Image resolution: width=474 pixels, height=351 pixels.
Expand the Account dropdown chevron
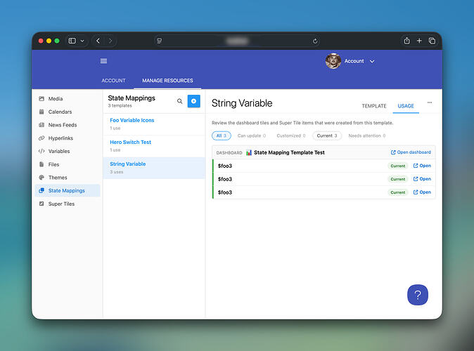click(372, 61)
